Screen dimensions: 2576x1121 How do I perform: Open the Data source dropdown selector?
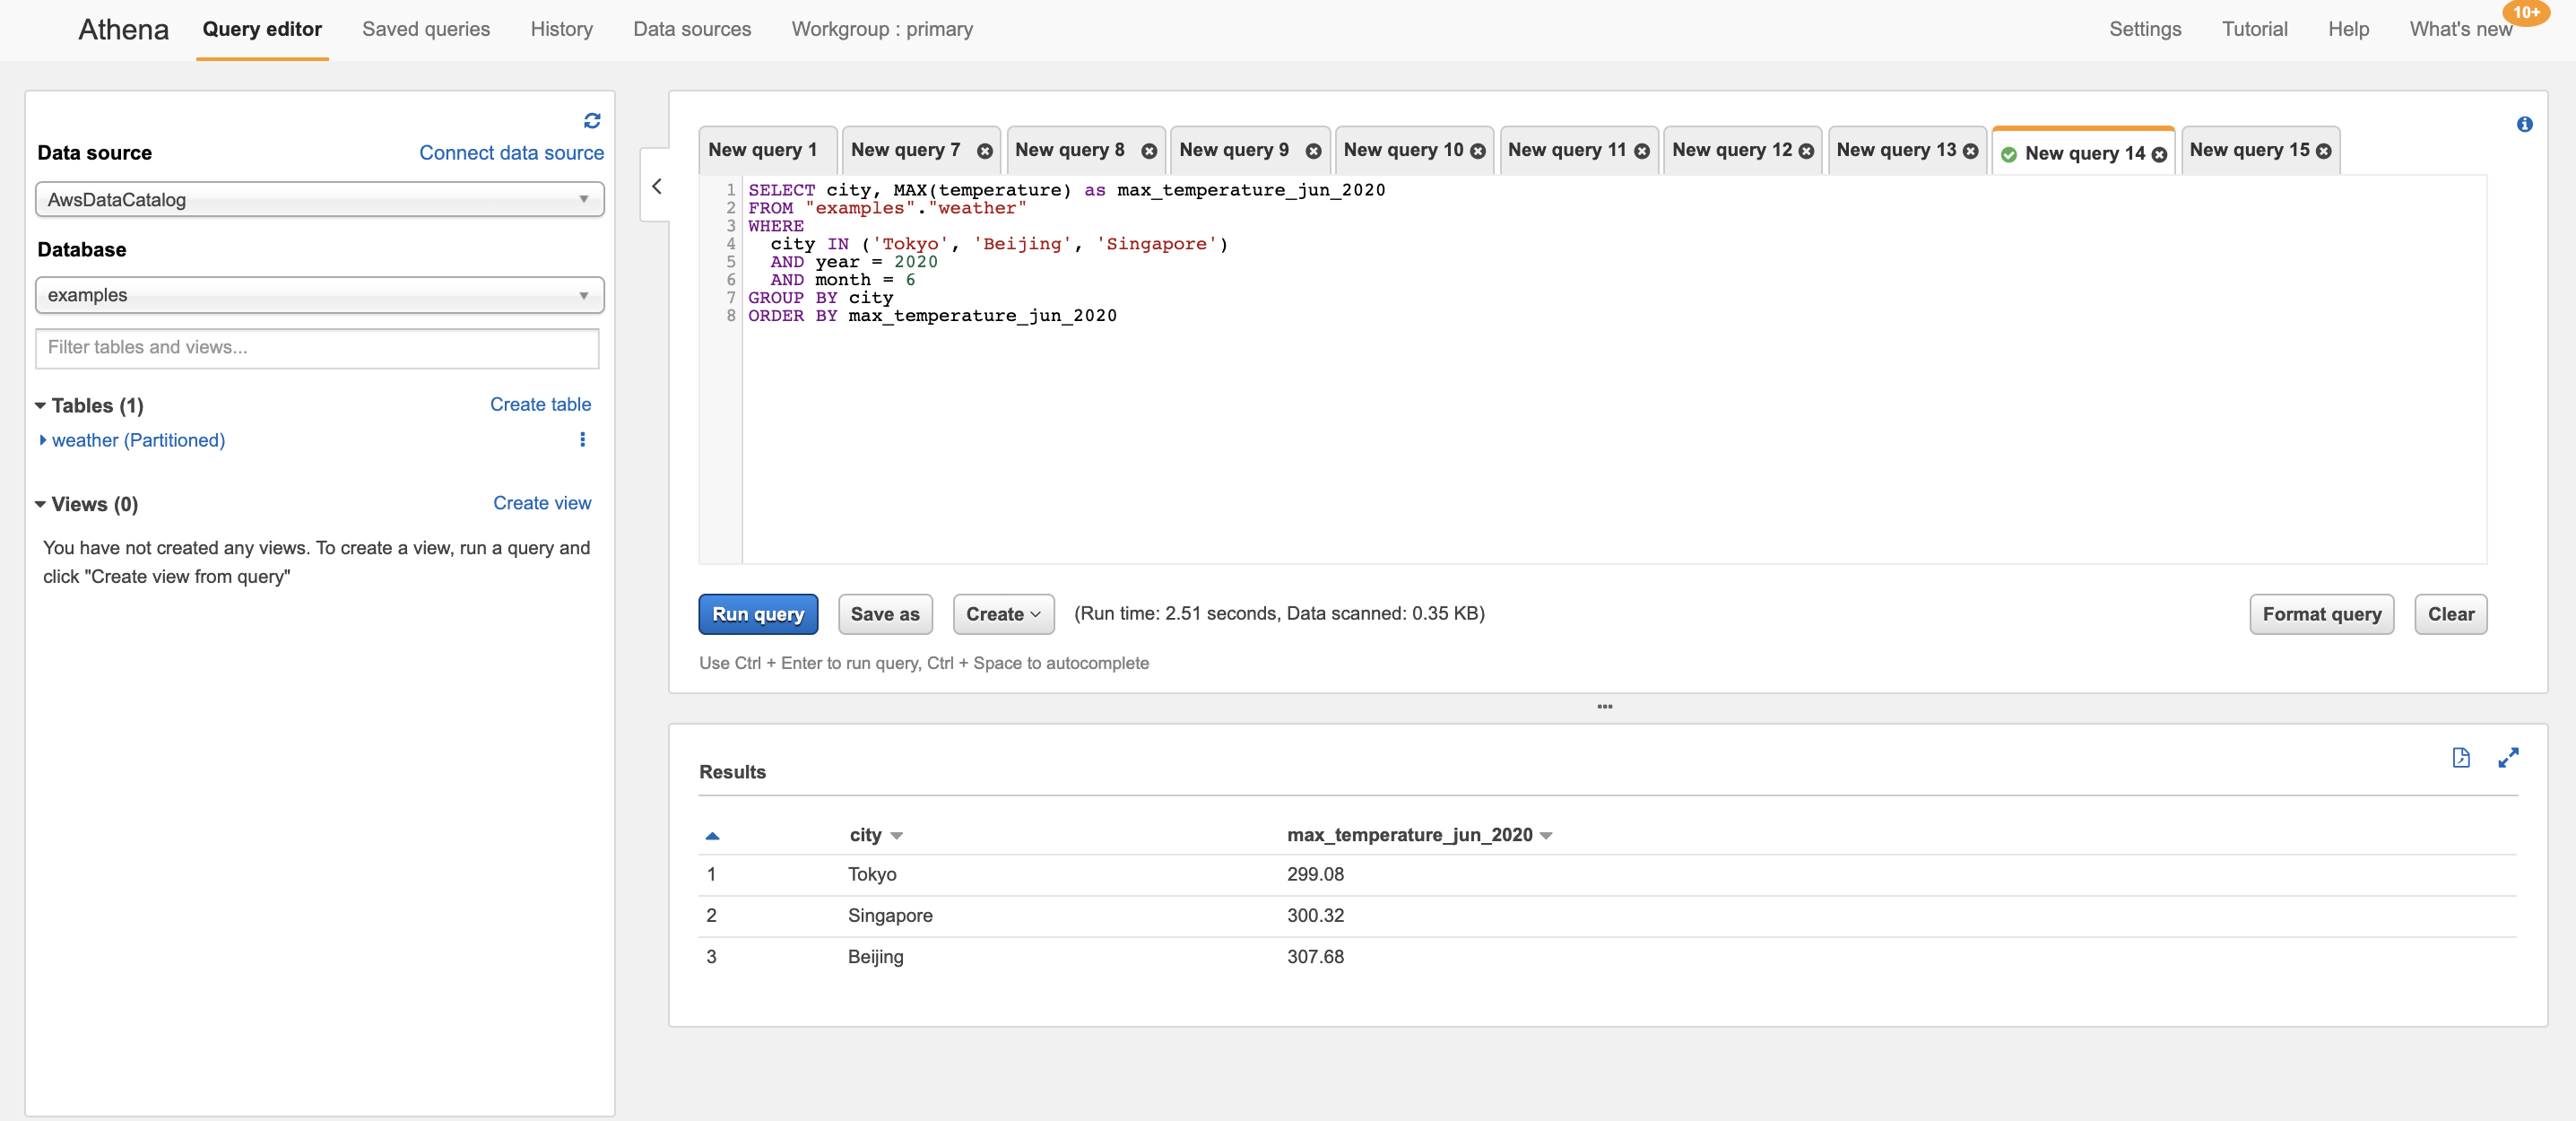click(x=318, y=199)
